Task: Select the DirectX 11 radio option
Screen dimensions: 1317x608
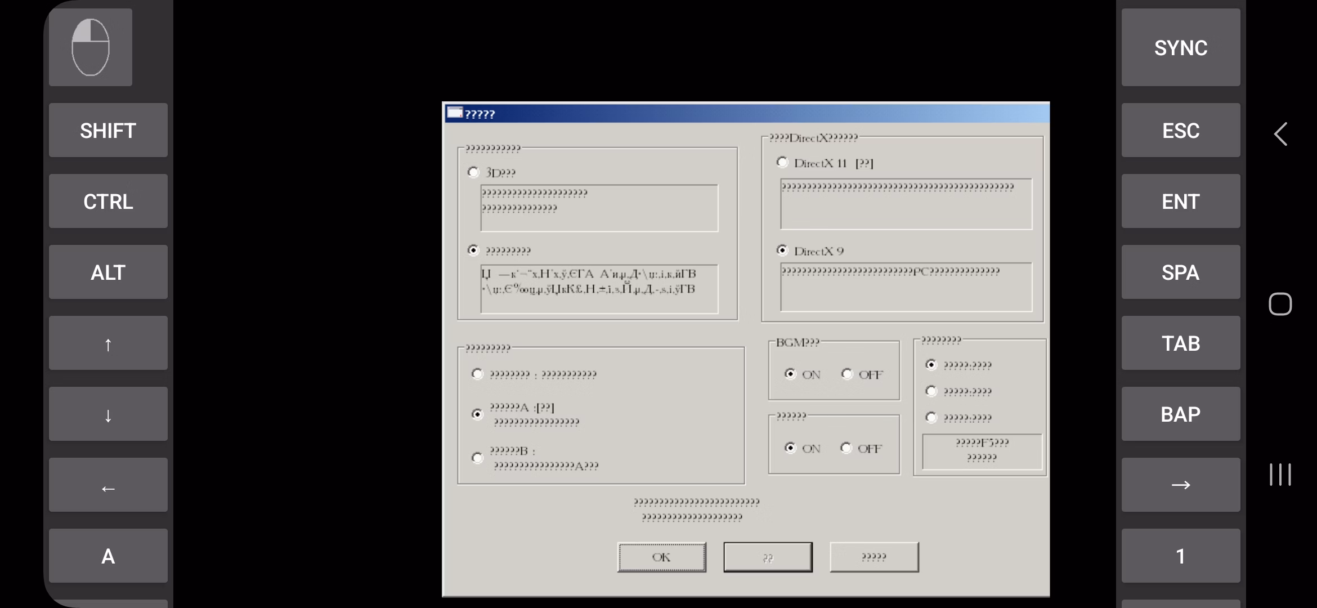Action: [x=782, y=163]
